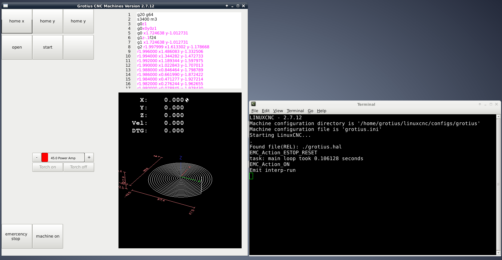The height and width of the screenshot is (260, 502).
Task: Open the Terminal menu in Terminal window
Action: (x=295, y=111)
